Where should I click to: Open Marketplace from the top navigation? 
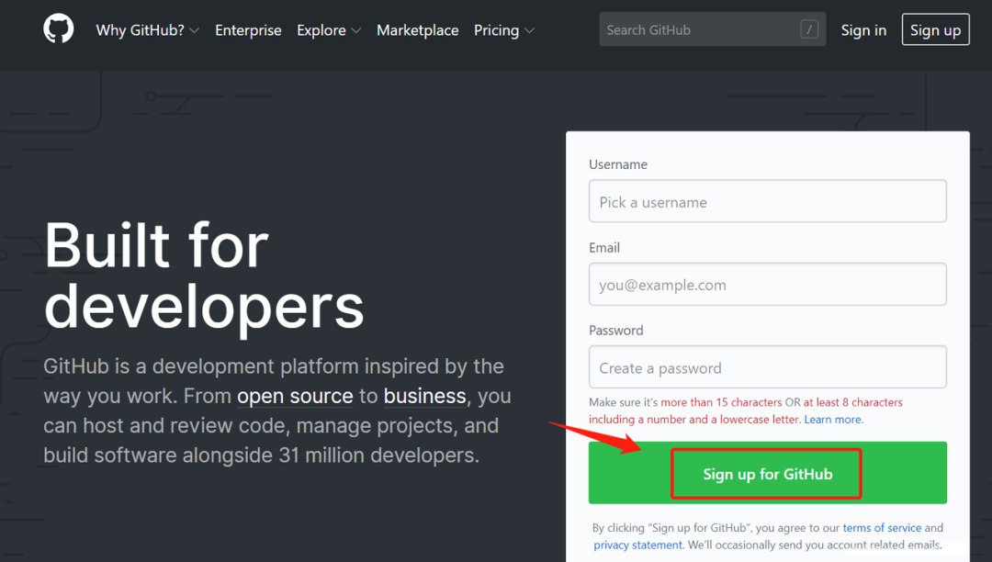tap(417, 30)
